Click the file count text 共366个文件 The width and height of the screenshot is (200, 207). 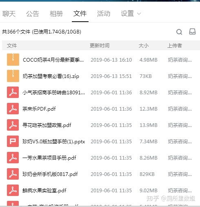pyautogui.click(x=16, y=32)
